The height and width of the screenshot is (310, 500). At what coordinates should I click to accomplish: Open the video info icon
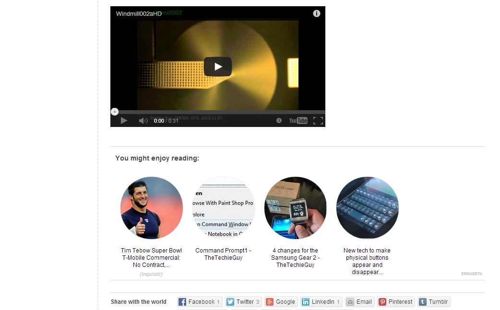point(316,13)
